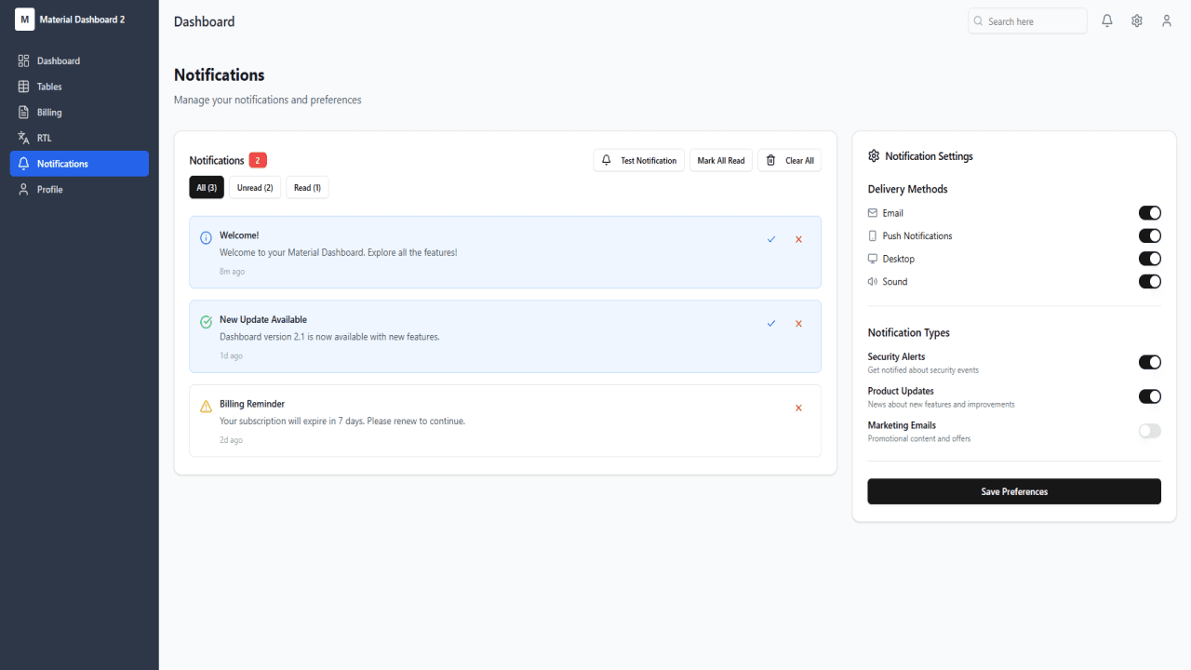Open the Billing page in the sidebar
The image size is (1191, 670).
coord(79,112)
